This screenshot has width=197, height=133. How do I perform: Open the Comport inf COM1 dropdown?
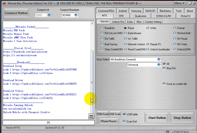(x=49, y=15)
